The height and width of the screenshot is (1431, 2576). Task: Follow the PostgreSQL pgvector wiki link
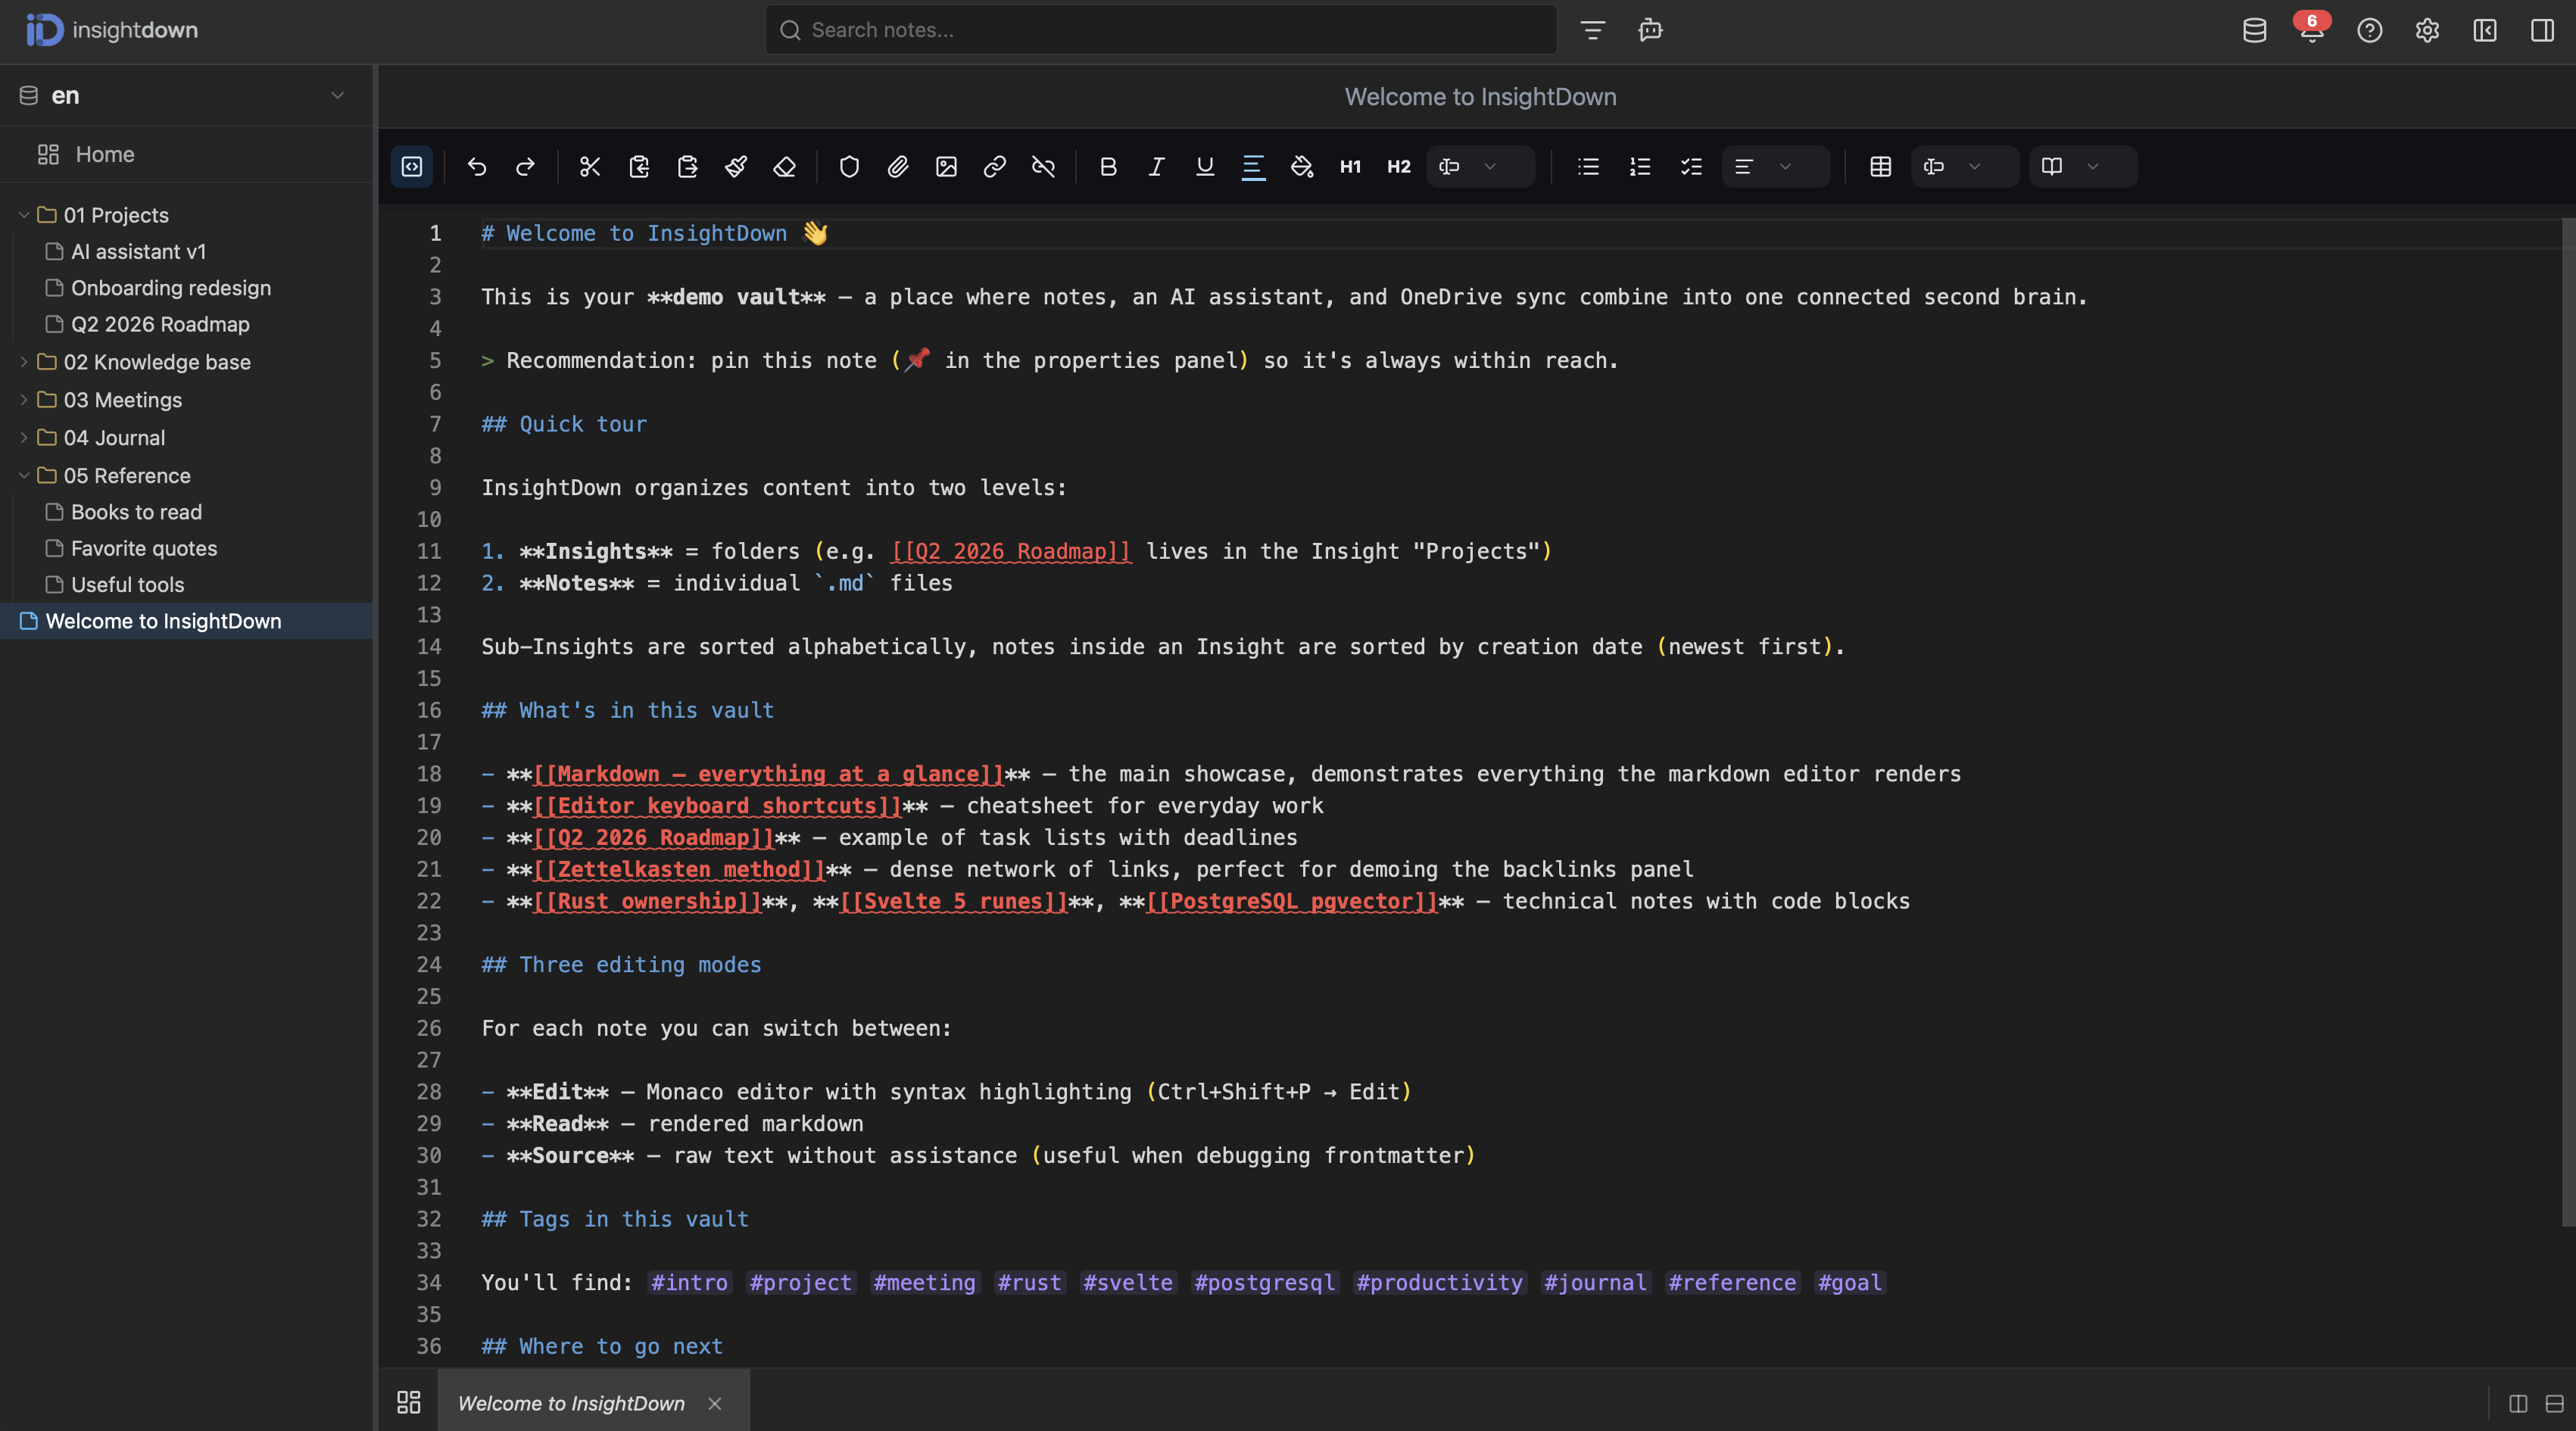pos(1292,901)
